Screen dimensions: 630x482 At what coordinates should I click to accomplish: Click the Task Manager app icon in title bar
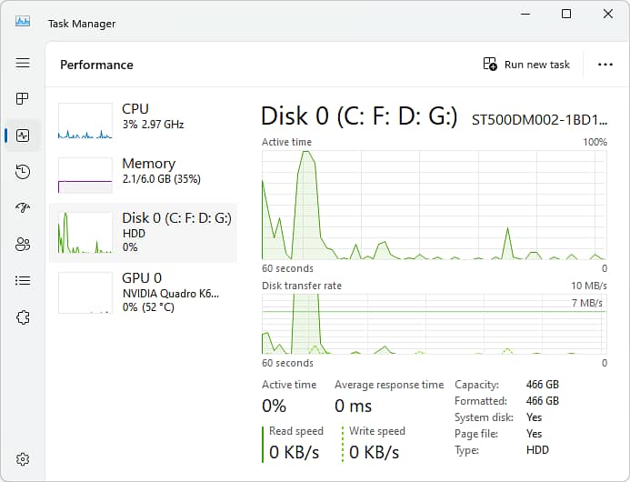(23, 21)
